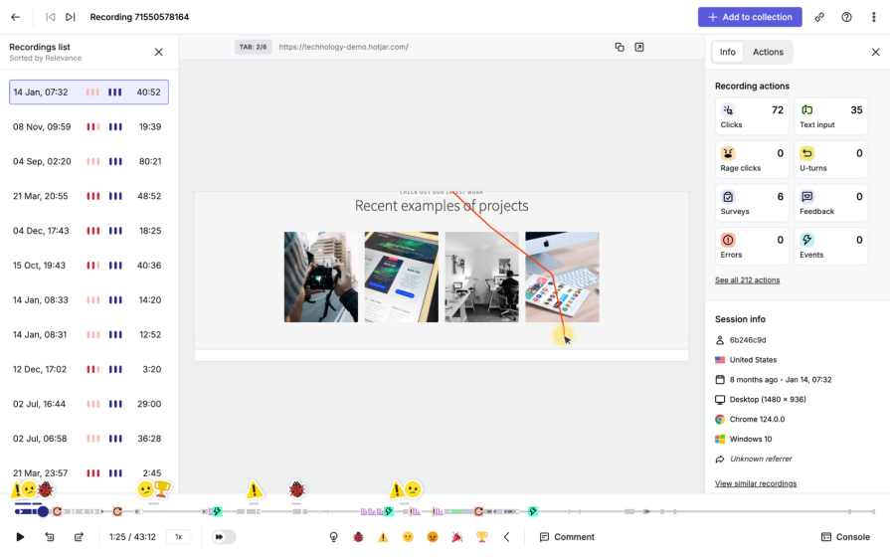Open the page URL in new tab icon

tap(639, 47)
